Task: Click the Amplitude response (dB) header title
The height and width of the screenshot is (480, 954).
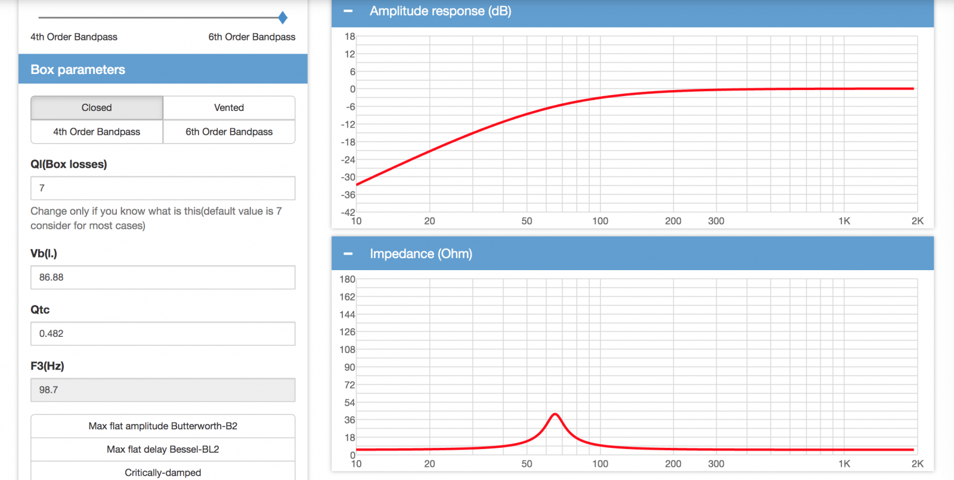Action: pyautogui.click(x=441, y=11)
